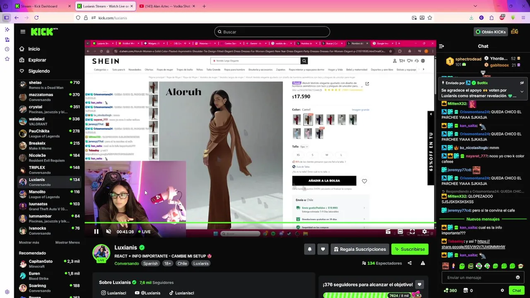
Task: Open Luxianiscl TikTok link
Action: 181,293
